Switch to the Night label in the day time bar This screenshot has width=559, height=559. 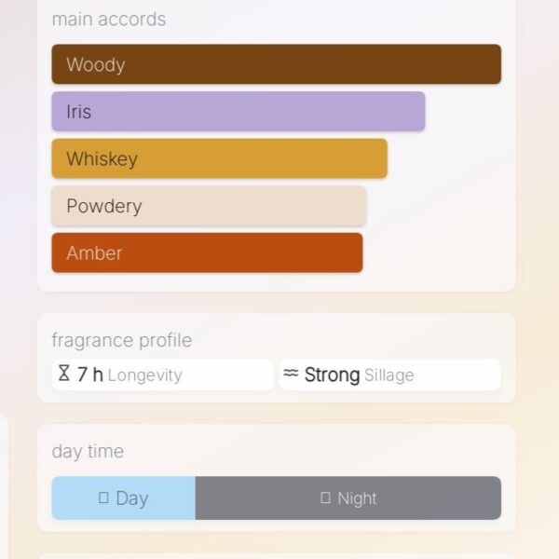pos(357,498)
